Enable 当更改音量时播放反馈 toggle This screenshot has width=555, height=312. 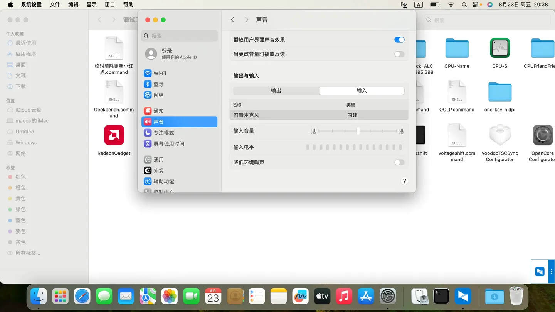click(x=399, y=54)
